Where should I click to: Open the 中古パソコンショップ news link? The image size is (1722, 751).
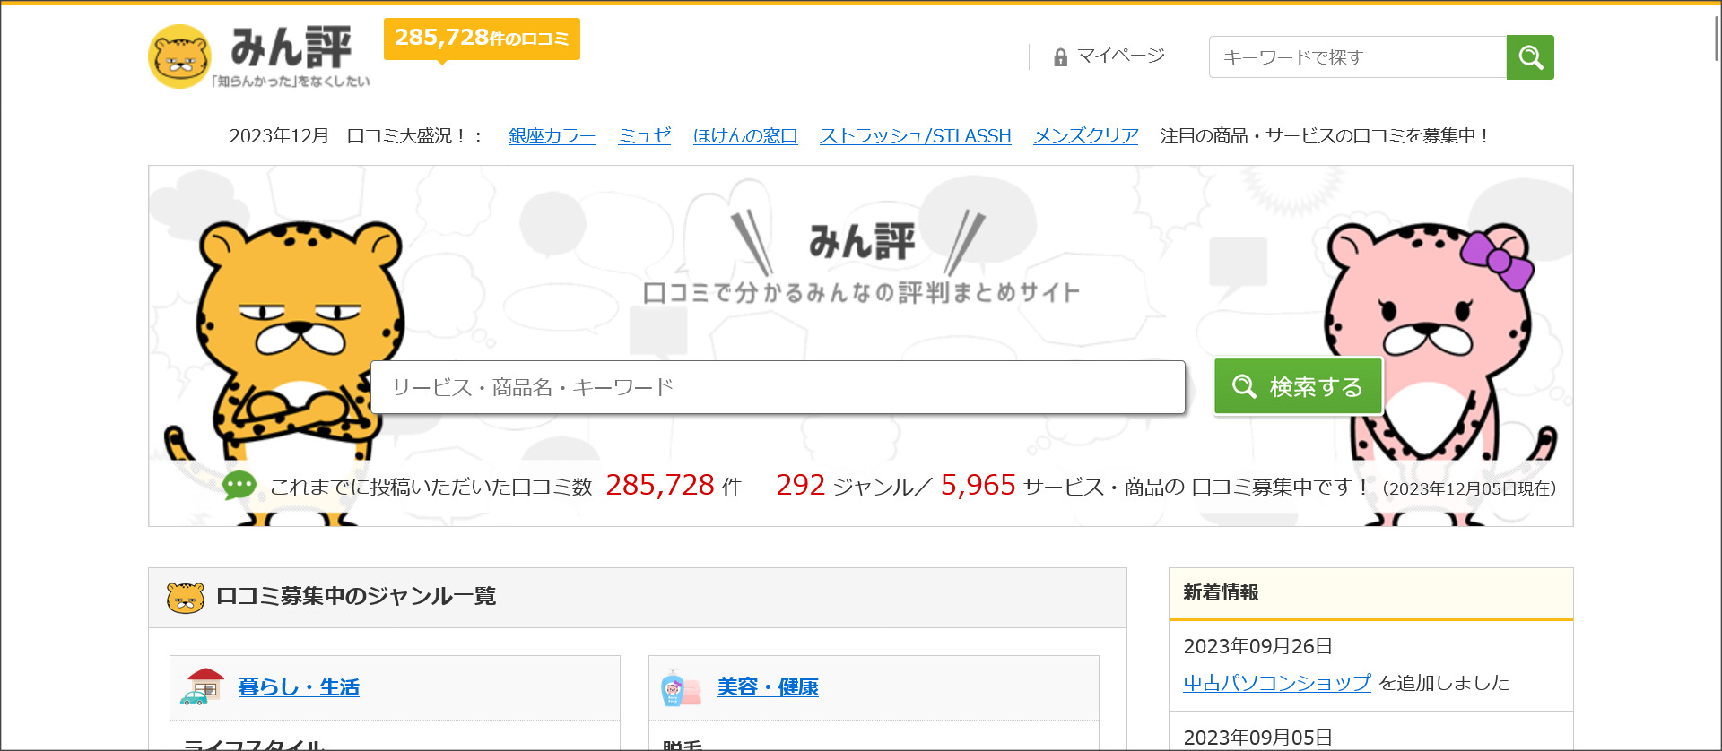[1277, 683]
